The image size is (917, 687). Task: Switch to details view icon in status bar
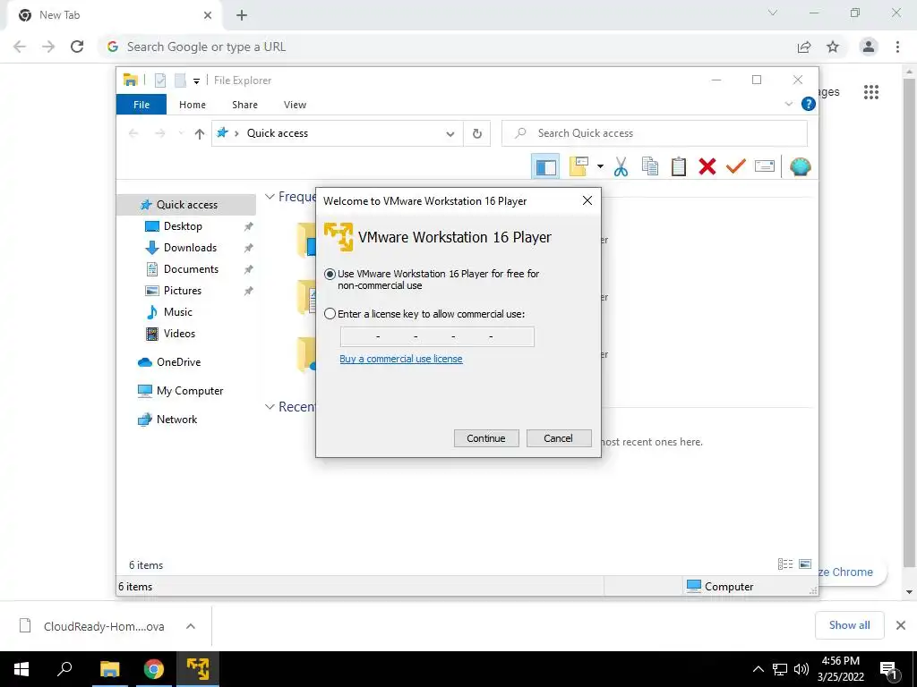point(784,564)
